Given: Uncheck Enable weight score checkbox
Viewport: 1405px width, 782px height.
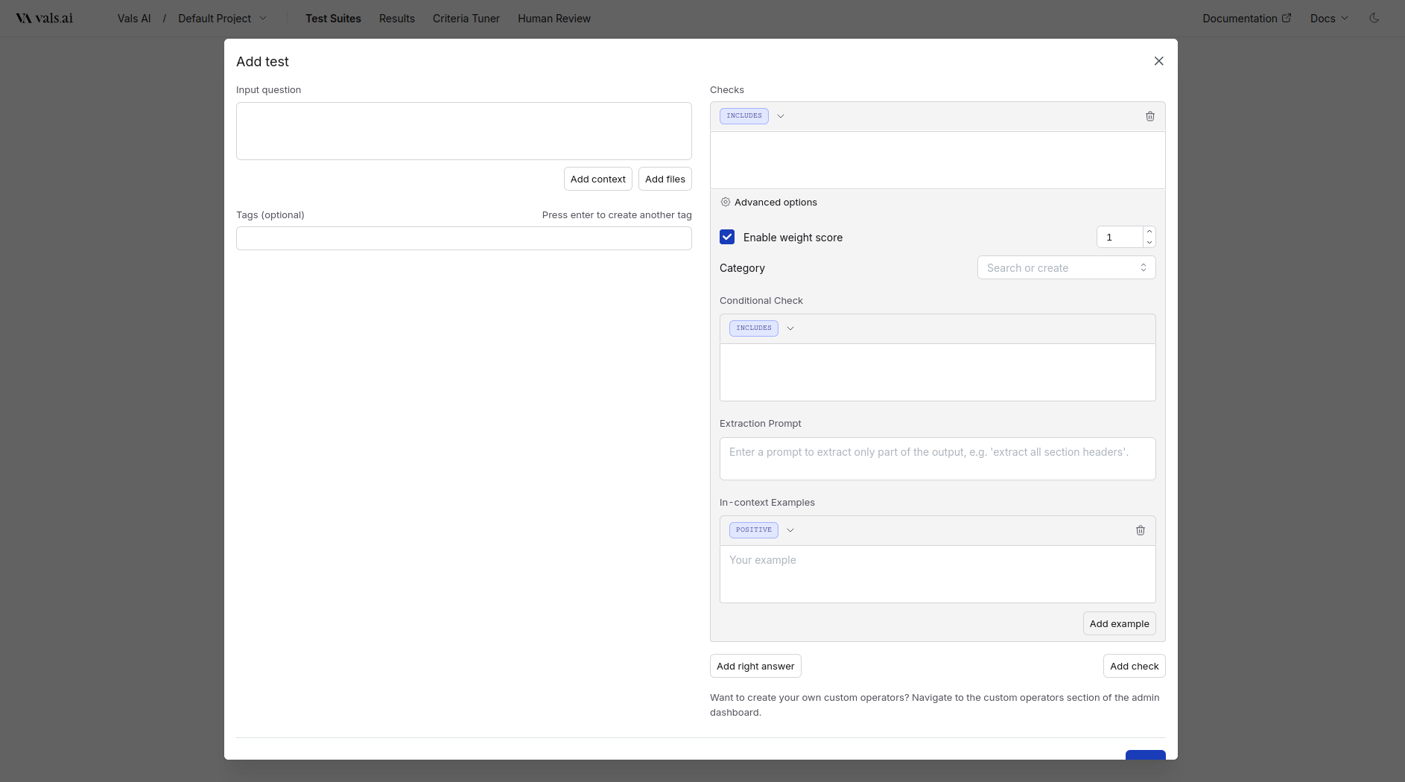Looking at the screenshot, I should [727, 237].
